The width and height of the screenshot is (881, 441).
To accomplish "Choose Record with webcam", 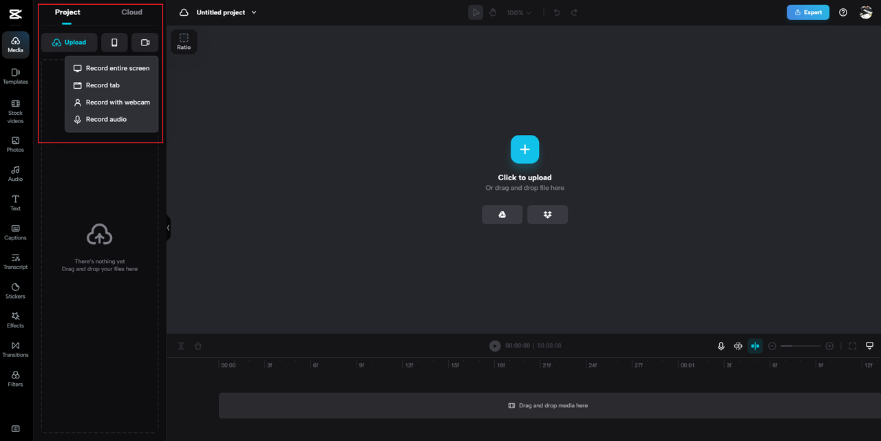I will tap(112, 103).
